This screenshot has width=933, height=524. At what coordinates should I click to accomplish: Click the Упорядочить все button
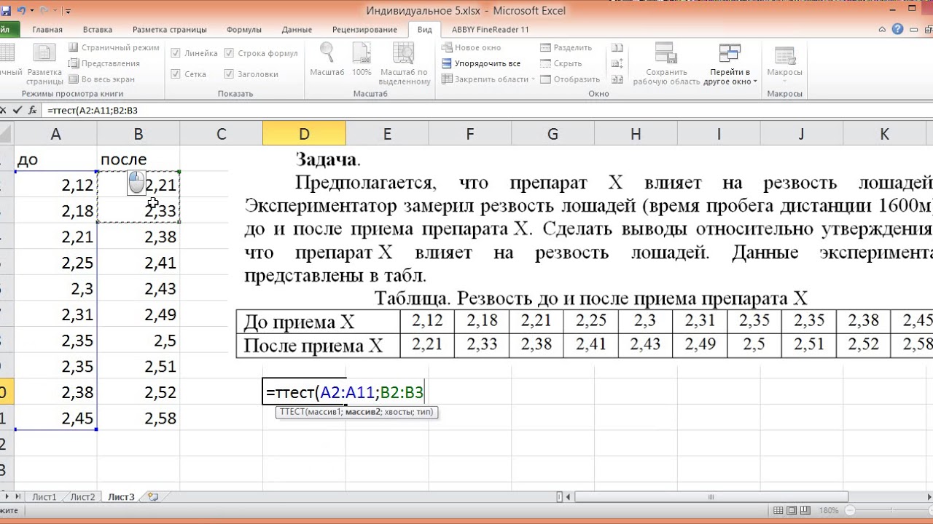pos(481,63)
